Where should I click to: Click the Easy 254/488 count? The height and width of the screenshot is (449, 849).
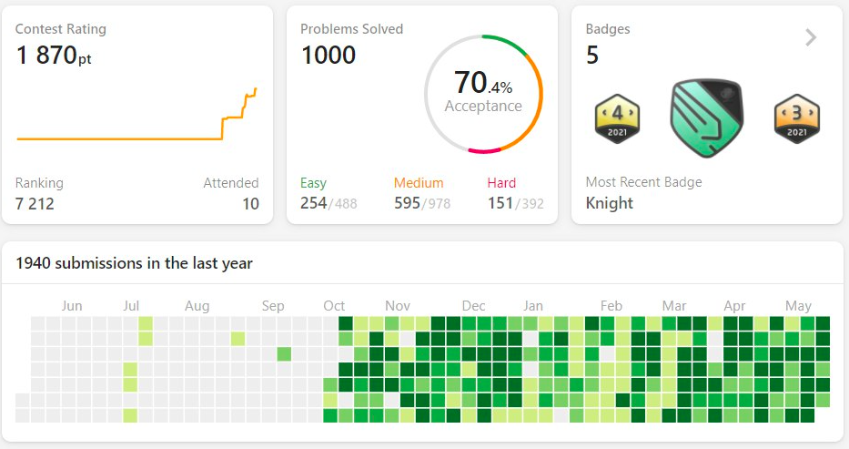click(x=328, y=203)
